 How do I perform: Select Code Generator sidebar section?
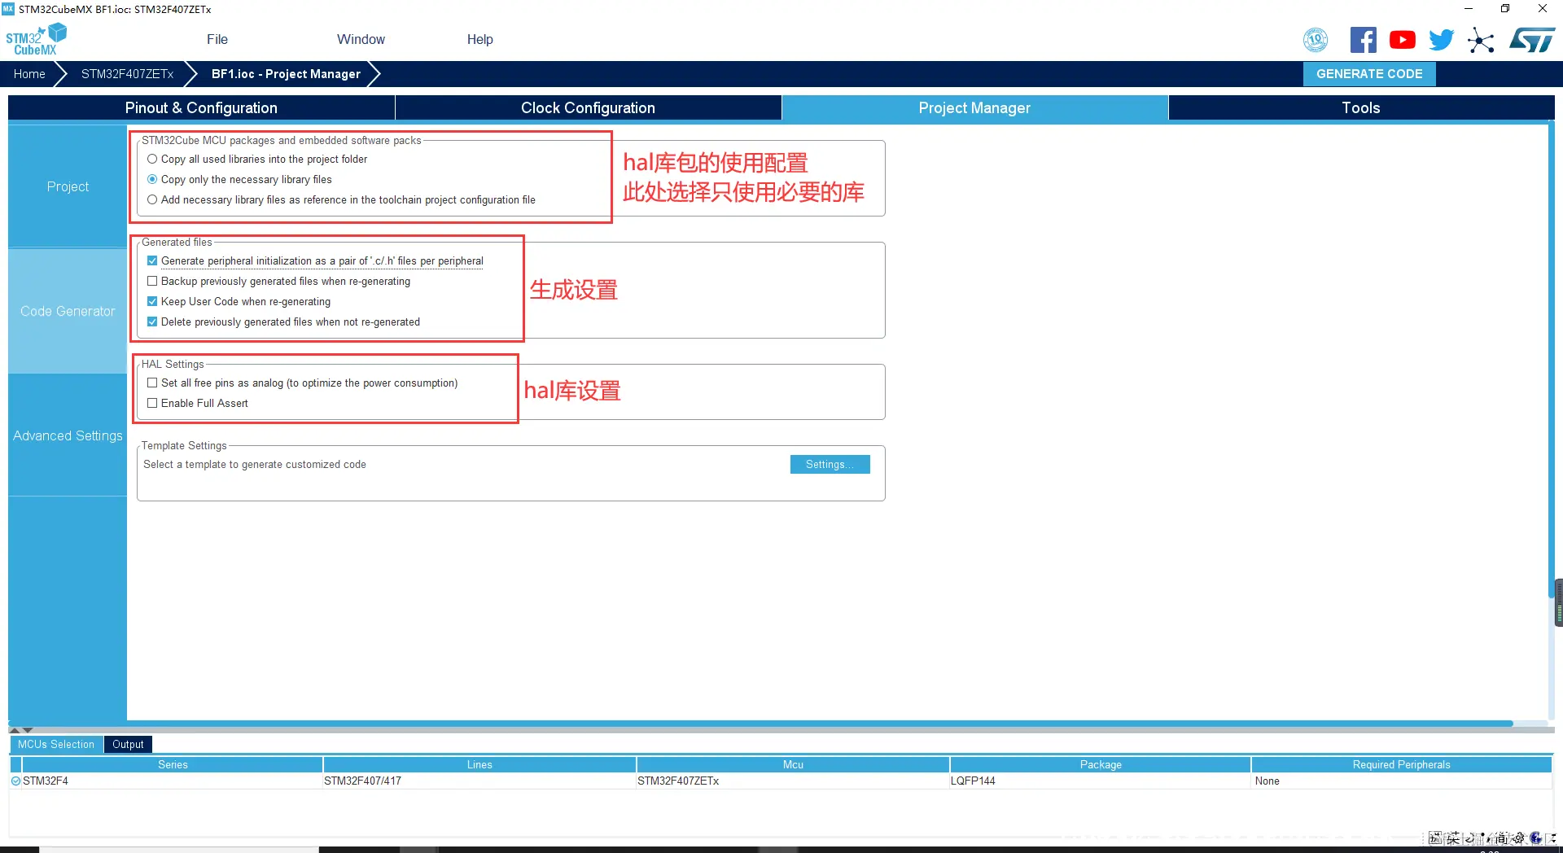[68, 311]
